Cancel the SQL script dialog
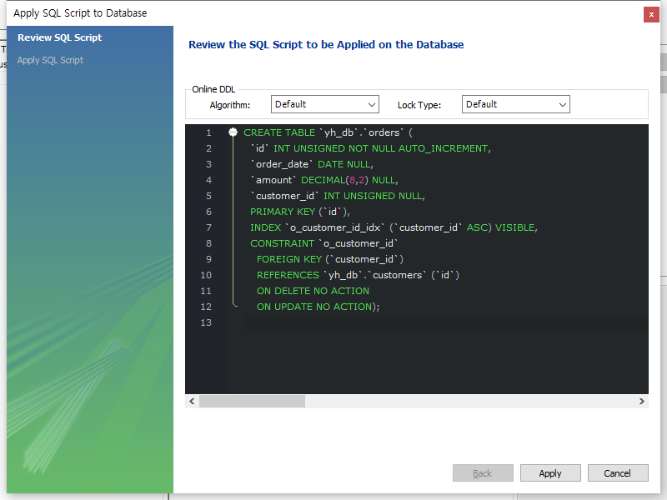 tap(618, 472)
